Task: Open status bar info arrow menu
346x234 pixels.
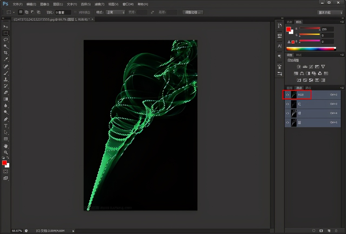Action: [x=73, y=231]
